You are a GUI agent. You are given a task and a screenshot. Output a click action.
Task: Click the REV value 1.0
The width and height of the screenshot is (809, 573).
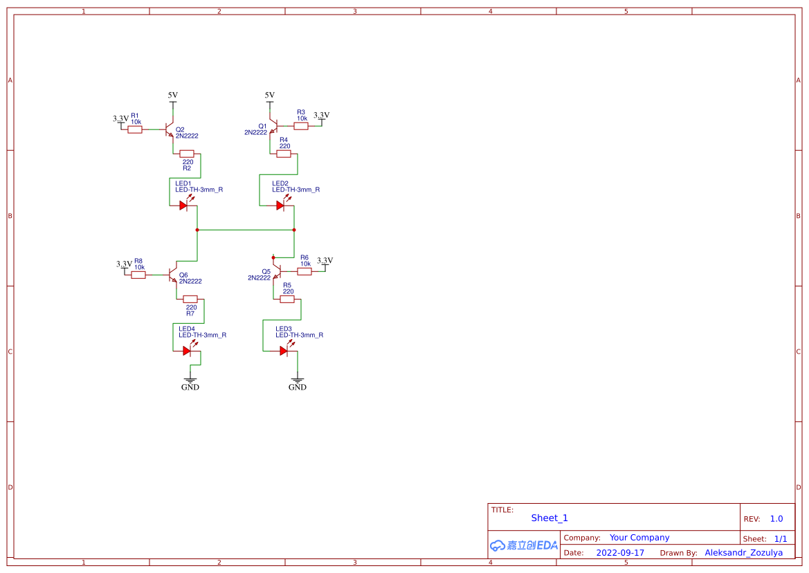(x=775, y=518)
